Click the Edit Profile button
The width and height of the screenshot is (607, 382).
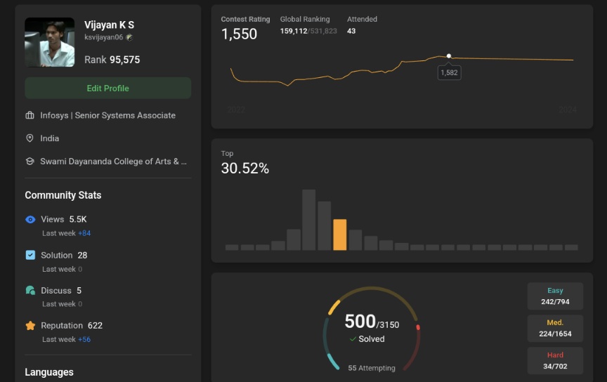(108, 88)
